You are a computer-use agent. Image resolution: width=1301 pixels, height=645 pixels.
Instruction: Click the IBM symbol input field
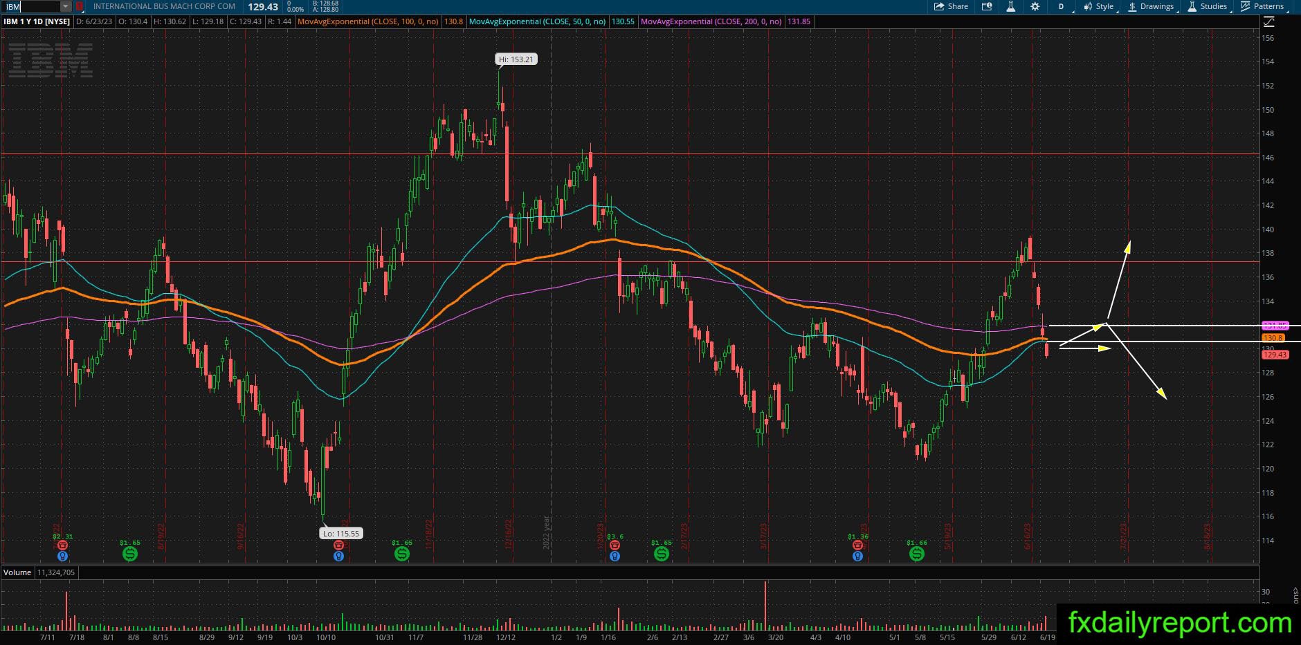(x=30, y=6)
